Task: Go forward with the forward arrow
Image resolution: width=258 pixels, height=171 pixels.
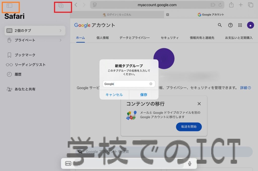Action: (84, 5)
